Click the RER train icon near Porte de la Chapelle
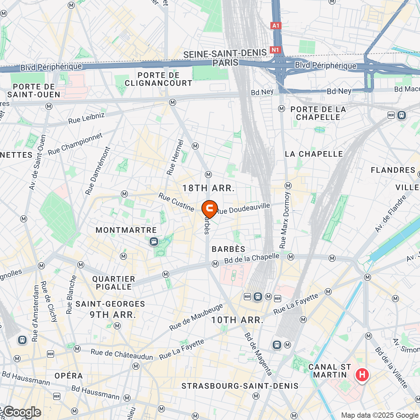The width and height of the screenshot is (420, 420). (401, 115)
